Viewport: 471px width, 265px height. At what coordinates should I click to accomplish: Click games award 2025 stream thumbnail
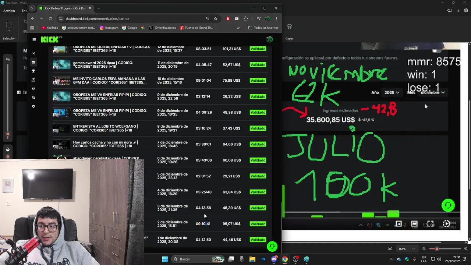click(61, 64)
